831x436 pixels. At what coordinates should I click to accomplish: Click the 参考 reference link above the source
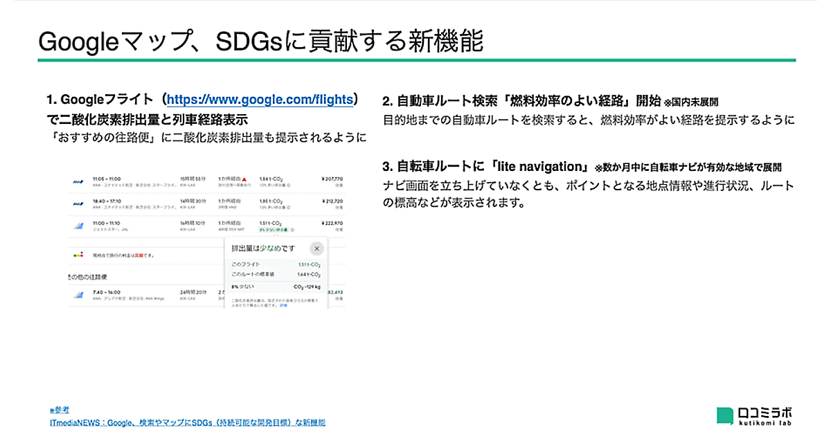[x=60, y=410]
